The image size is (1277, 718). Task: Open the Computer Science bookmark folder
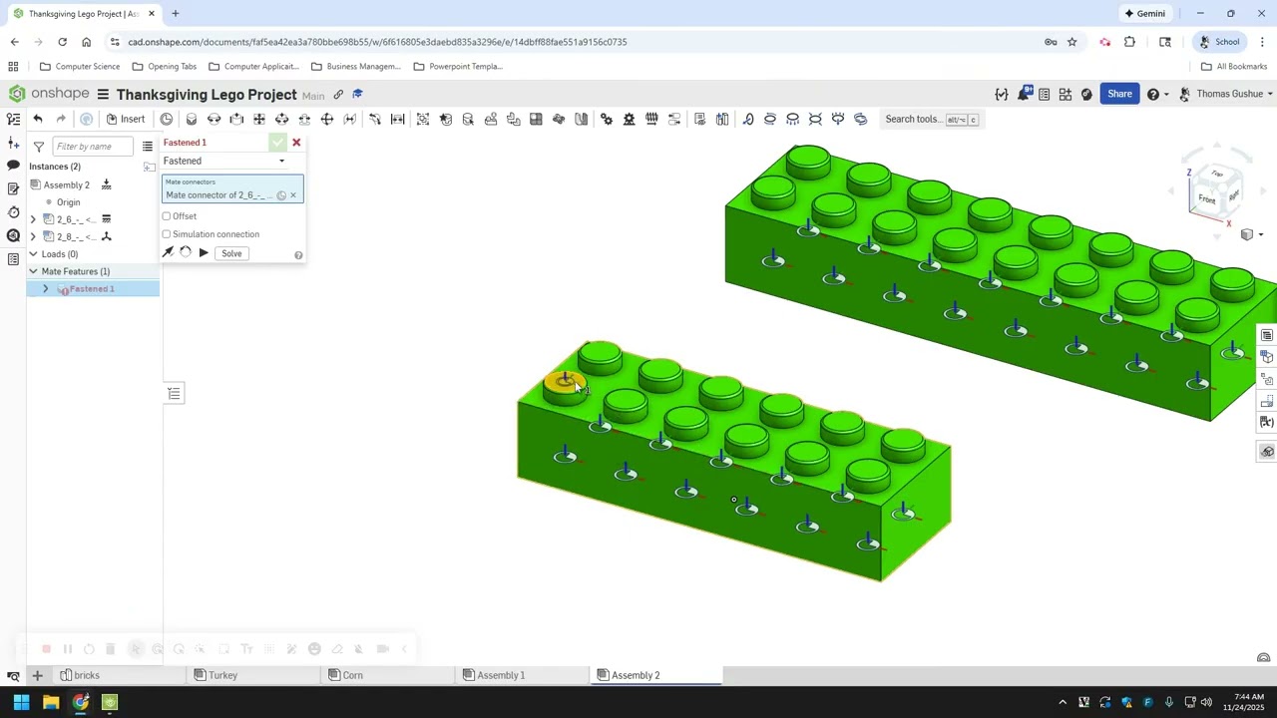[80, 67]
